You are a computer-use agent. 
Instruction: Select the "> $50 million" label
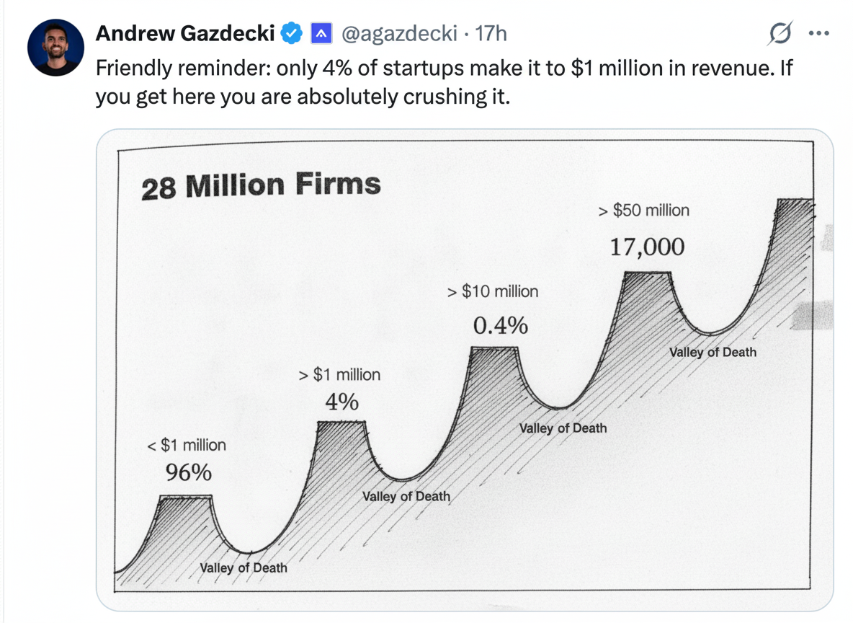pos(643,211)
